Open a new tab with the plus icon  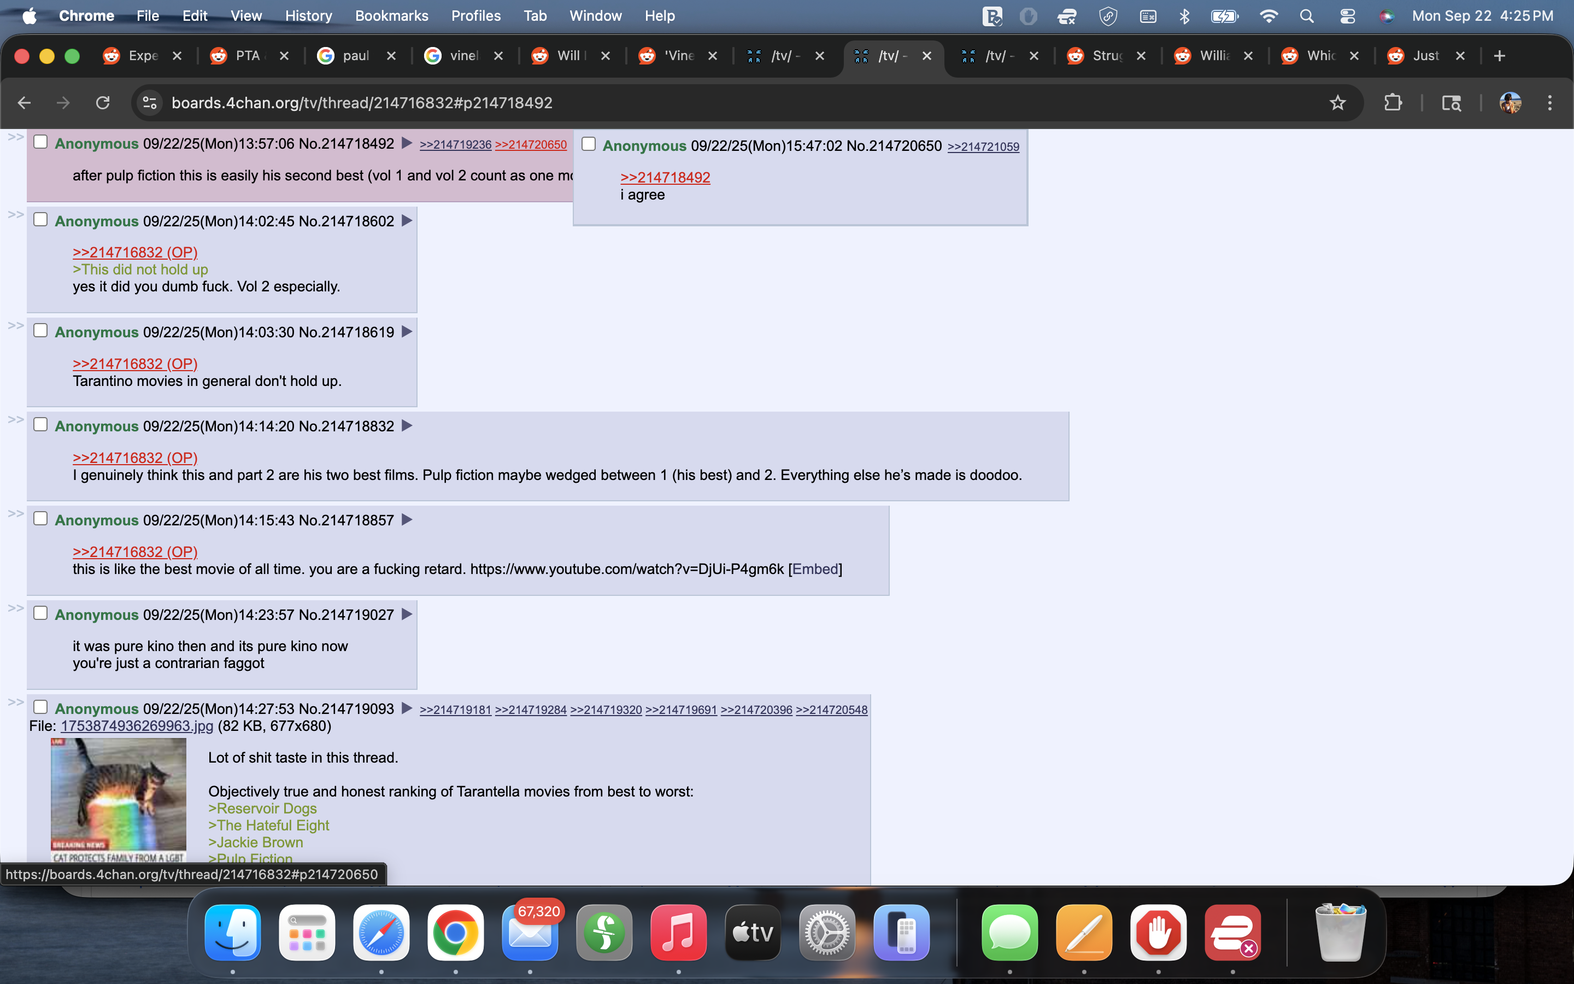tap(1499, 56)
